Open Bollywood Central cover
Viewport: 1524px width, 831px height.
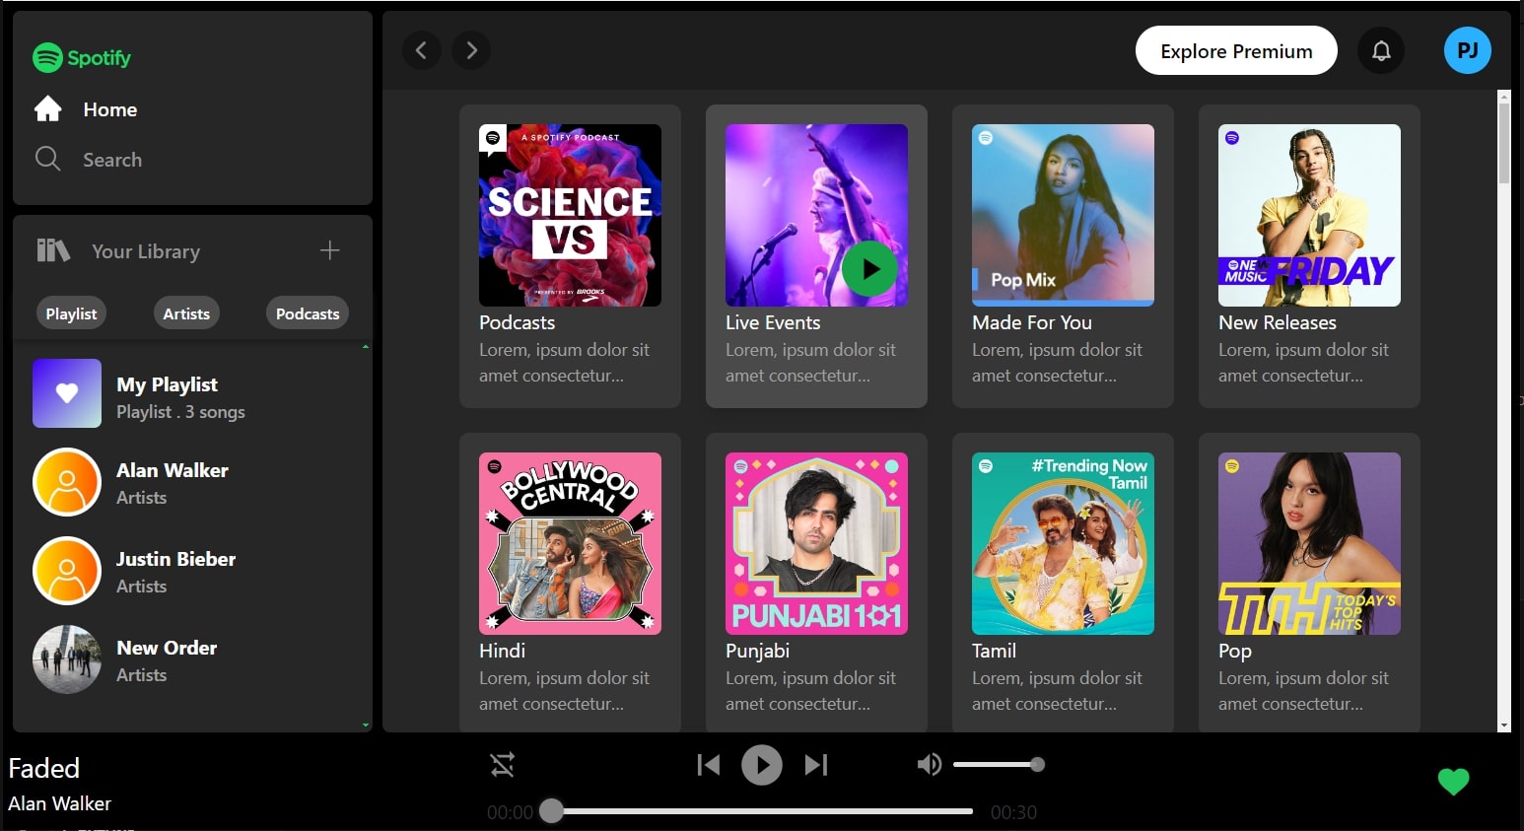[x=570, y=543]
